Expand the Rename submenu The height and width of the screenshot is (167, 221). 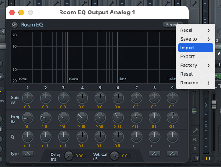tap(196, 83)
